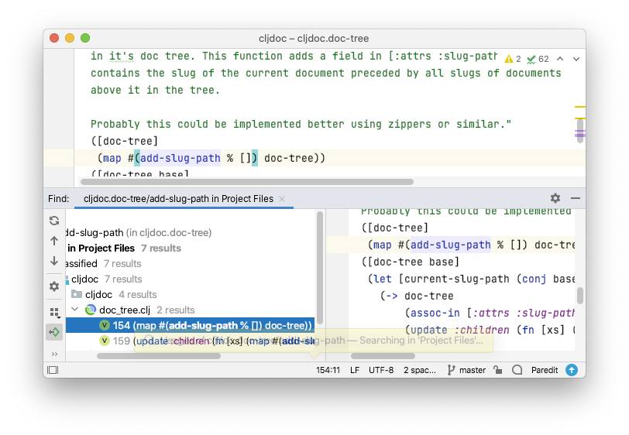Image resolution: width=629 pixels, height=435 pixels.
Task: Toggle the read-only lock icon
Action: (x=498, y=370)
